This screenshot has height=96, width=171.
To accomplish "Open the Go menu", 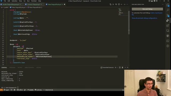I will pos(24,1).
